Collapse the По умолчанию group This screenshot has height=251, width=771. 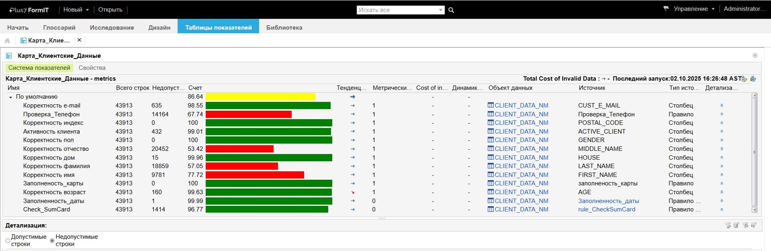11,97
